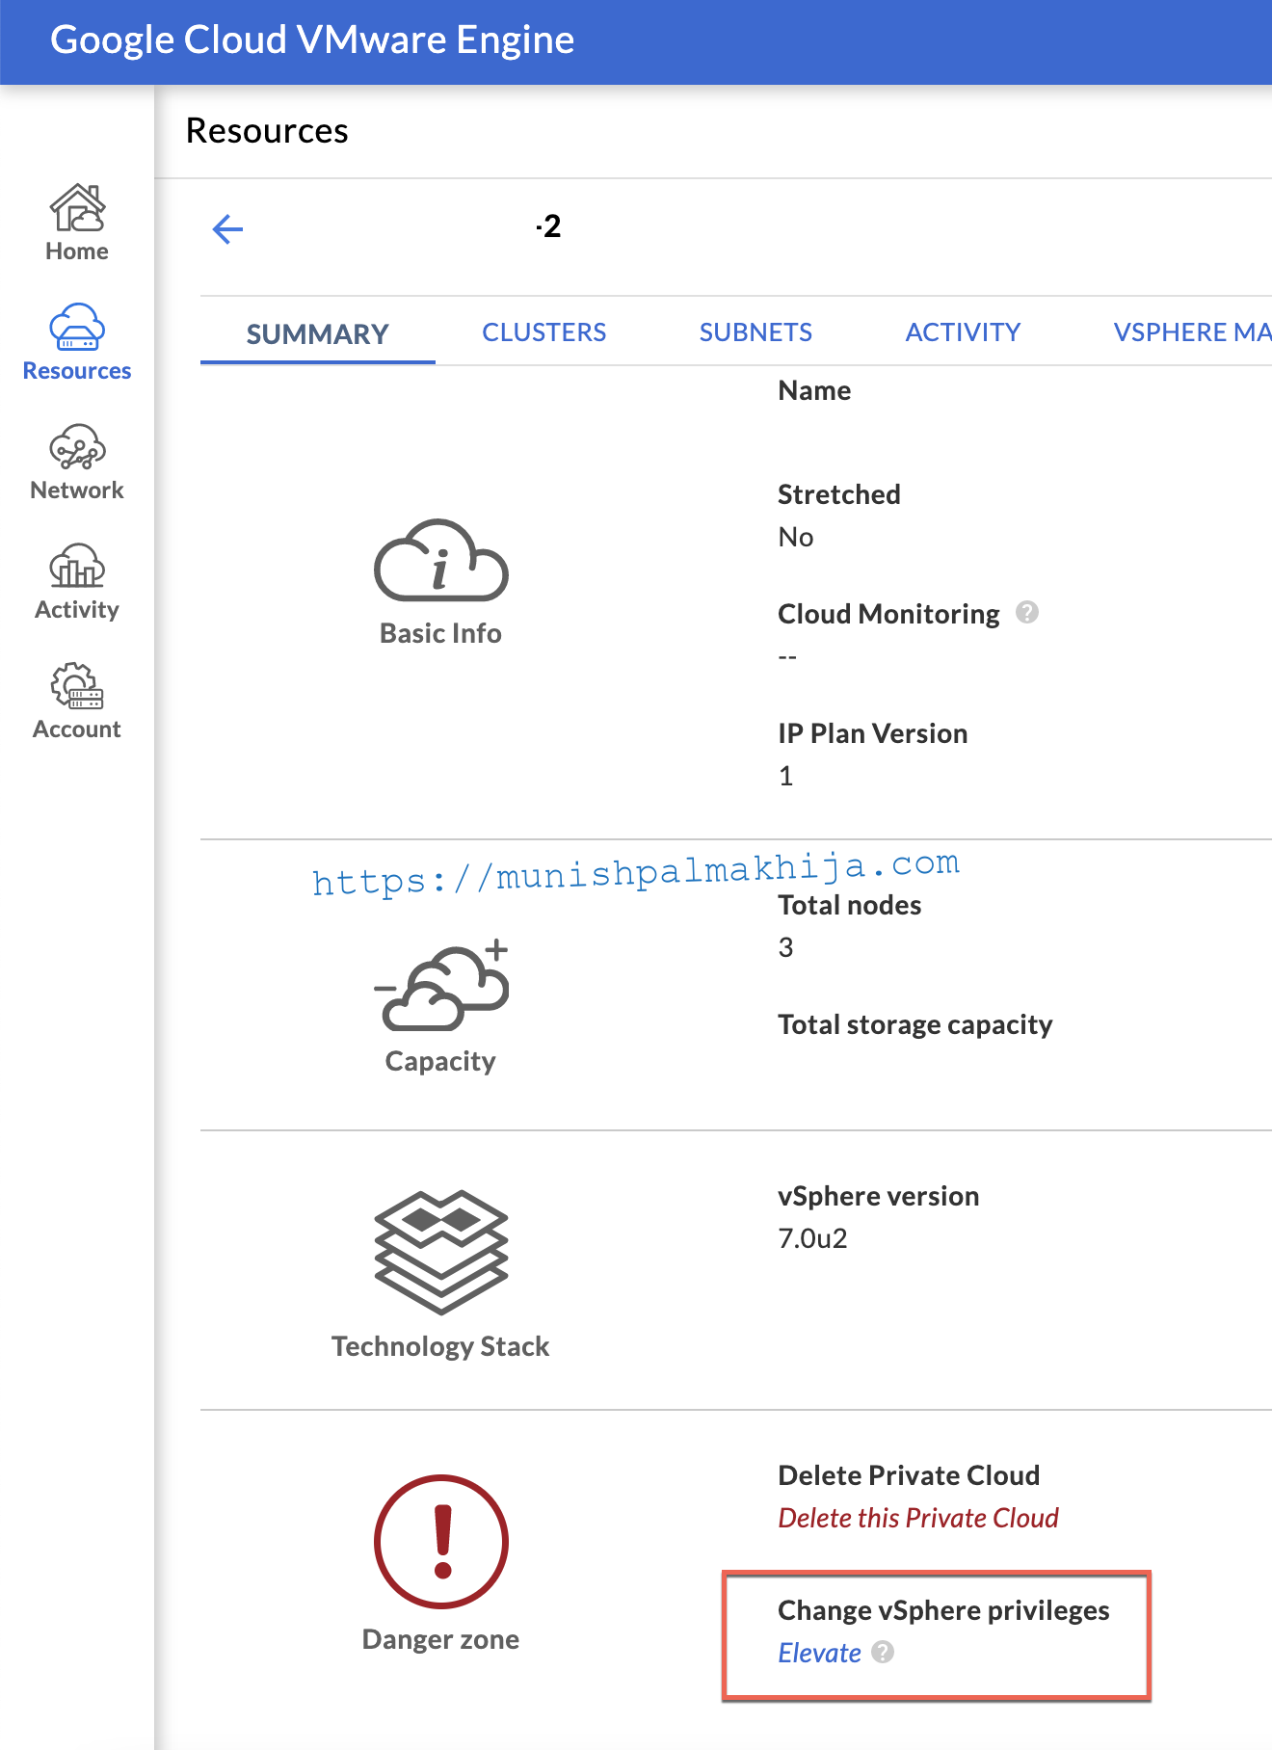Screen dimensions: 1272x1750
Task: Click the Danger zone caption text
Action: (x=440, y=1639)
